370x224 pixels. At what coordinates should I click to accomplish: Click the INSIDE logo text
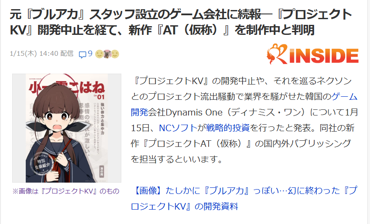[324, 56]
